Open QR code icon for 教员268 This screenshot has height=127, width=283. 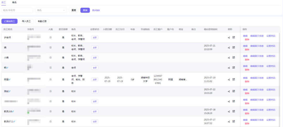pos(234,112)
